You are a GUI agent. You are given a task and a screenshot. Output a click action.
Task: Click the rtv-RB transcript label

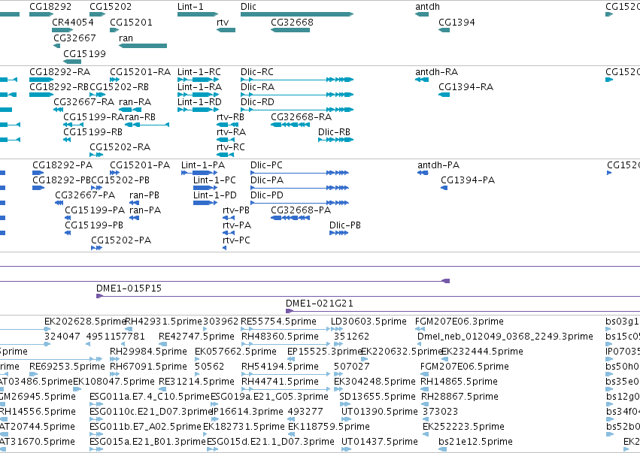click(230, 117)
